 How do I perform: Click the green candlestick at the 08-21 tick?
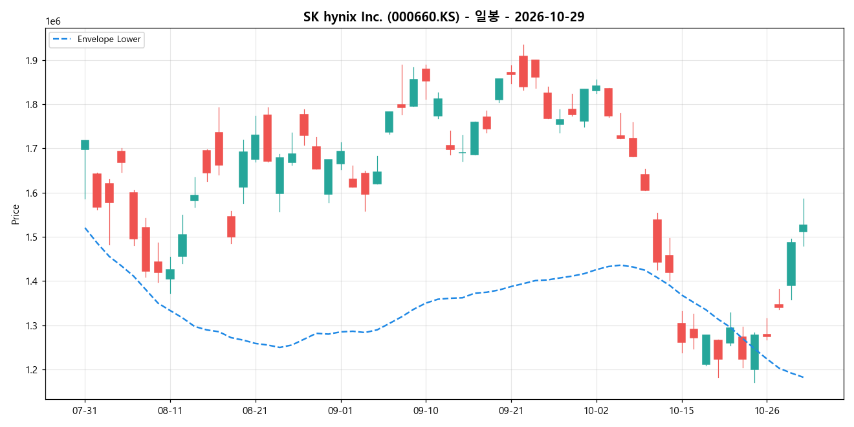(x=255, y=147)
